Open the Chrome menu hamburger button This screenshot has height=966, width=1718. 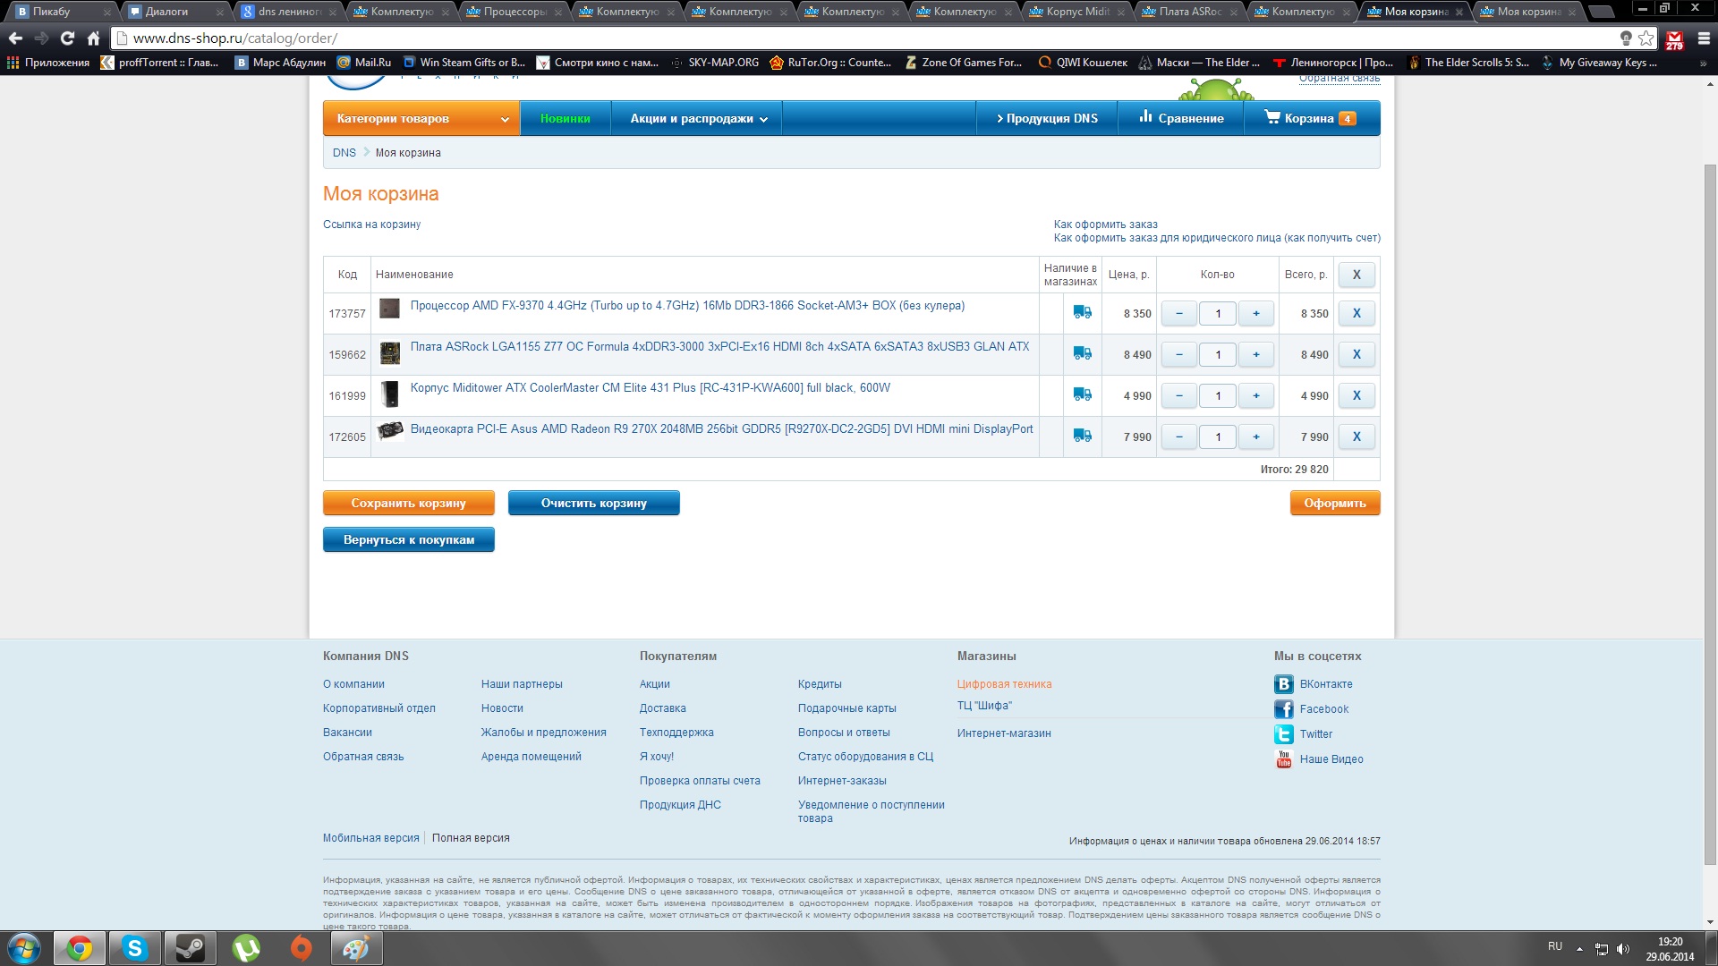(x=1704, y=38)
